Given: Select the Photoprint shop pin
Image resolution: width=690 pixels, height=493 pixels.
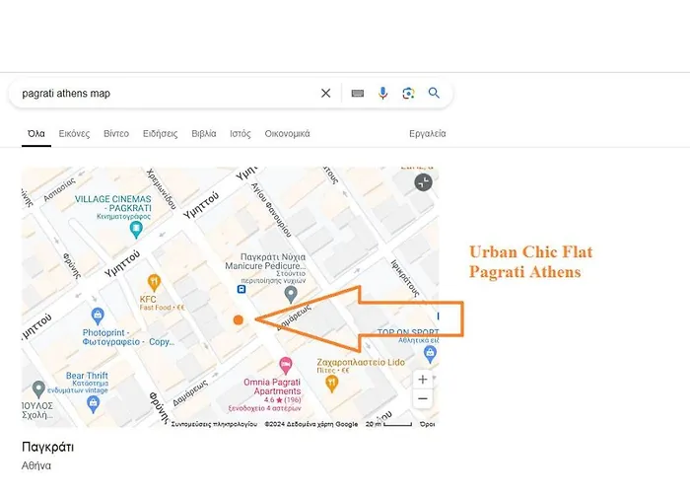Looking at the screenshot, I should 98,316.
